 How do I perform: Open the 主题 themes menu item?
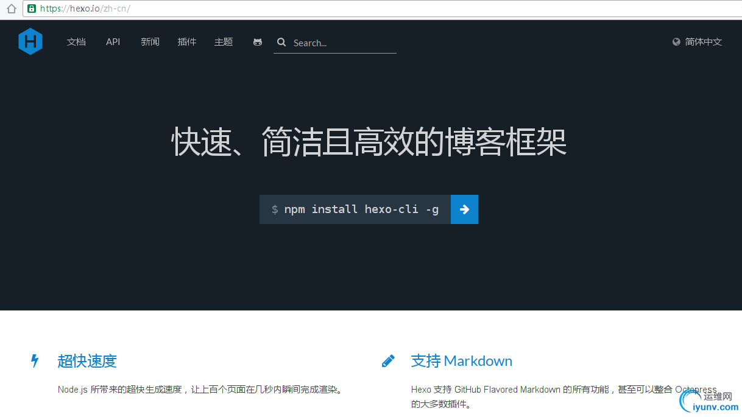[224, 42]
